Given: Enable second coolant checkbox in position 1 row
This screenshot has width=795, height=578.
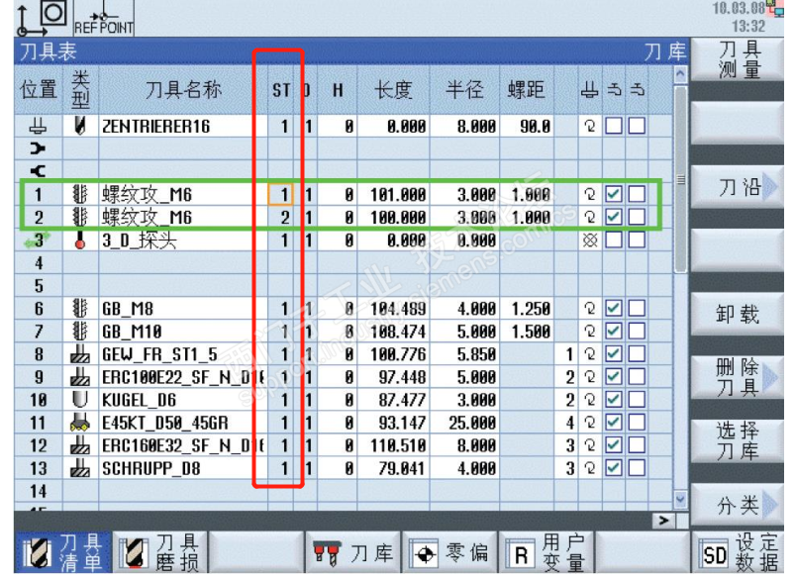Looking at the screenshot, I should (637, 194).
